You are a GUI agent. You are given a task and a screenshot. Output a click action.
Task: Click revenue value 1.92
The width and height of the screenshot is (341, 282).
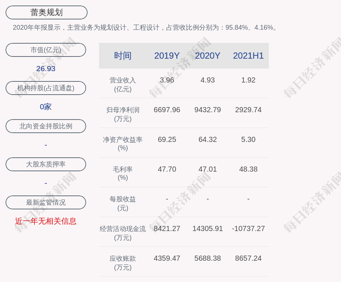(248, 80)
